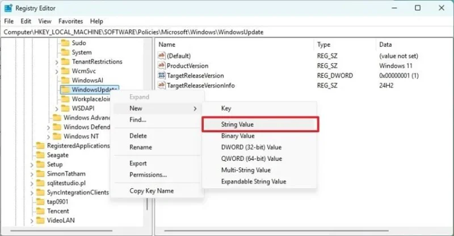
Task: Select Find... in context menu
Action: click(x=157, y=119)
